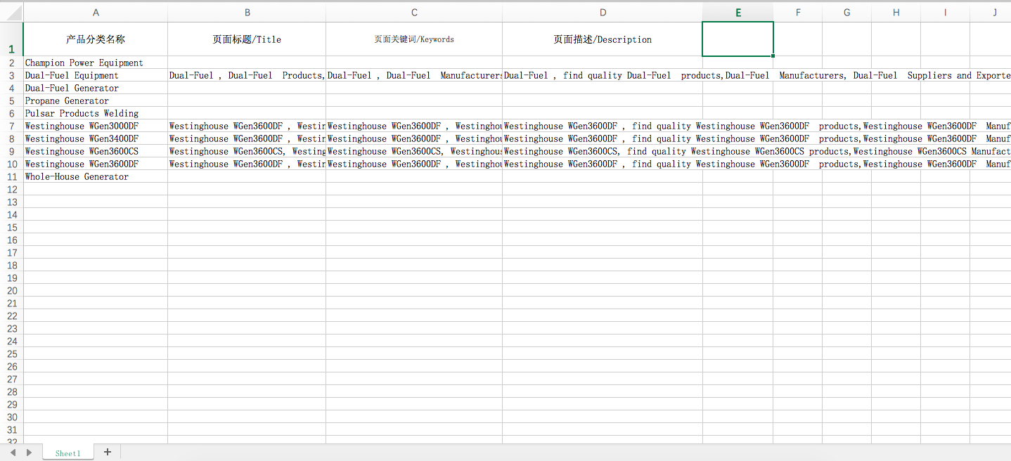Click the previous sheet navigation arrow
Screen dimensions: 1011x461
coord(13,453)
